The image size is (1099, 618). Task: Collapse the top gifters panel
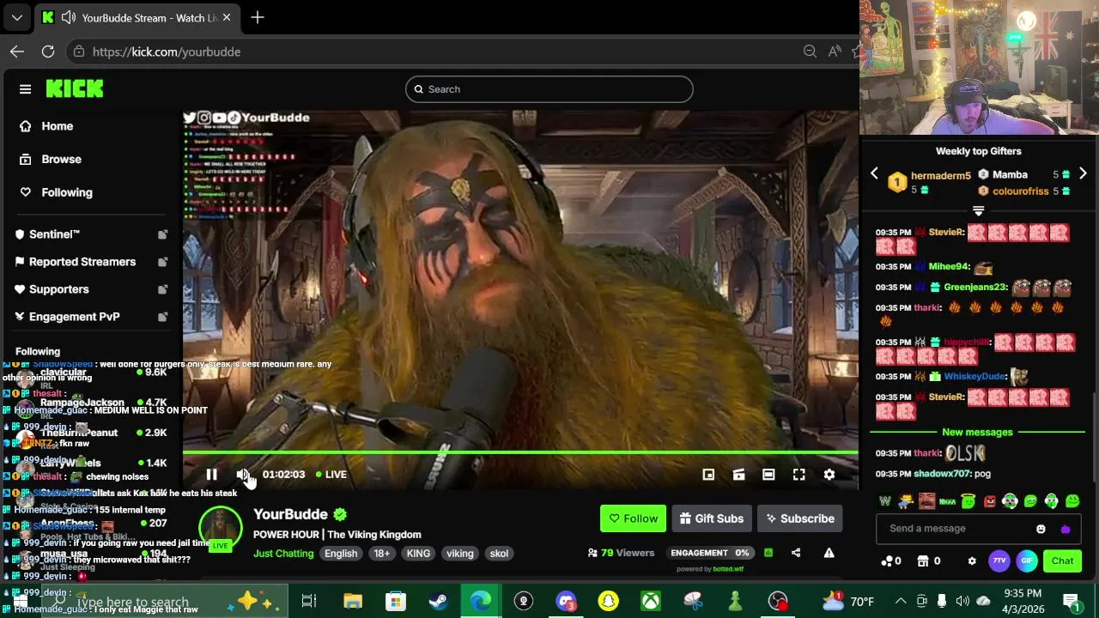click(x=978, y=210)
